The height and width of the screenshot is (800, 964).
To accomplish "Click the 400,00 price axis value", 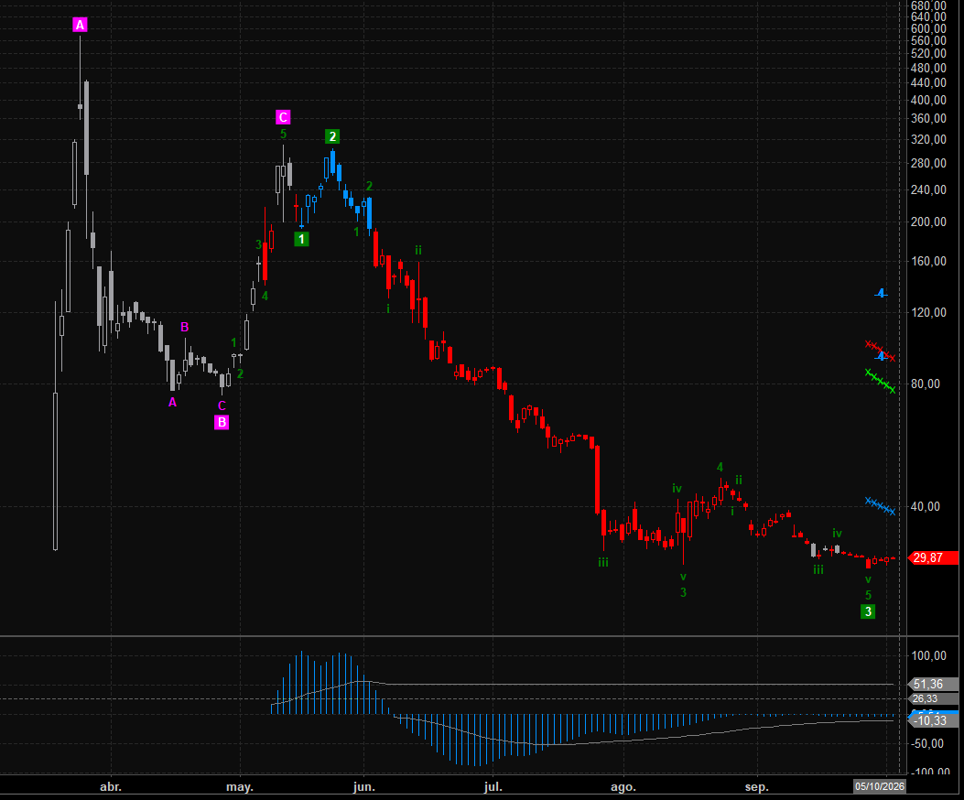I will point(928,101).
